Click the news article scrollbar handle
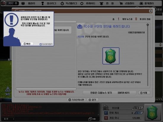The height and width of the screenshot is (122, 163). pyautogui.click(x=148, y=25)
